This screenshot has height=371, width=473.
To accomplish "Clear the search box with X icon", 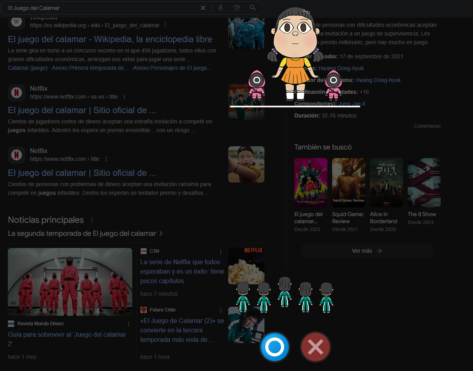I will pos(203,8).
